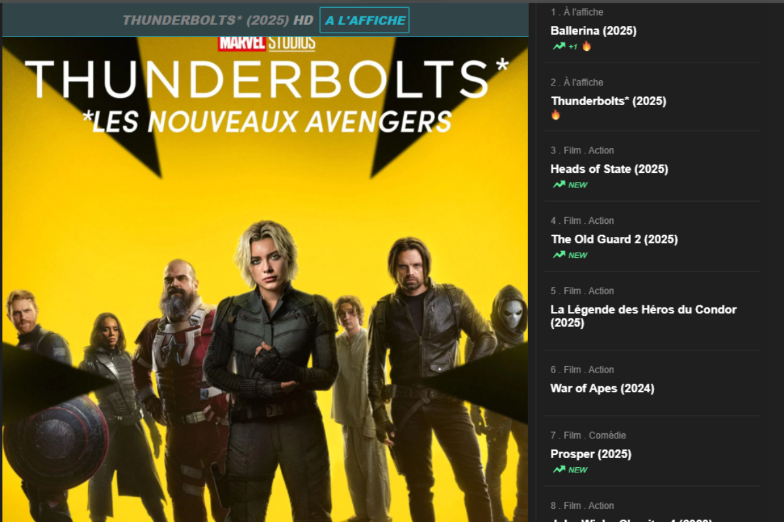Select Heads of State (2025) from the list

609,169
